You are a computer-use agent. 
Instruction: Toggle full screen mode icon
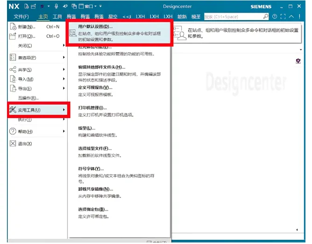tap(283, 16)
